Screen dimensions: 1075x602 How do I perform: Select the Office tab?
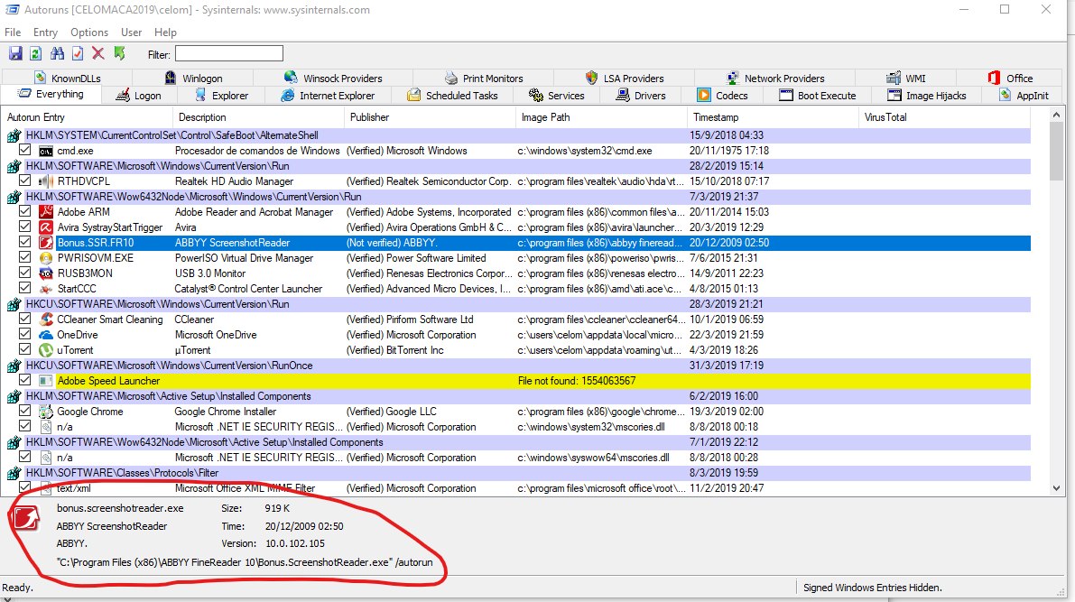1010,79
